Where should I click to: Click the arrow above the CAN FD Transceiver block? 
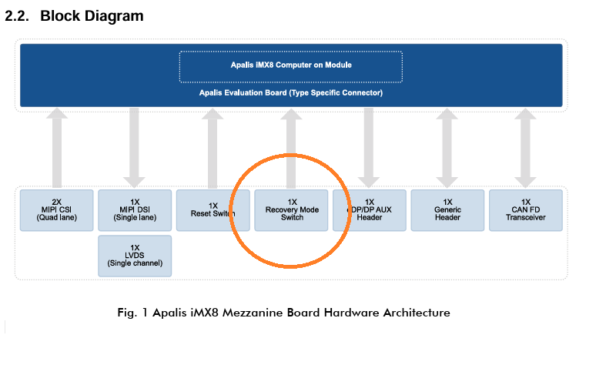tap(525, 148)
